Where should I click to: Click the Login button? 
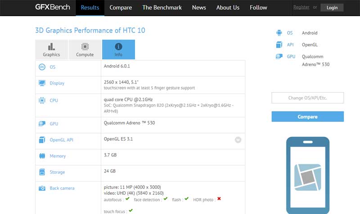[332, 8]
